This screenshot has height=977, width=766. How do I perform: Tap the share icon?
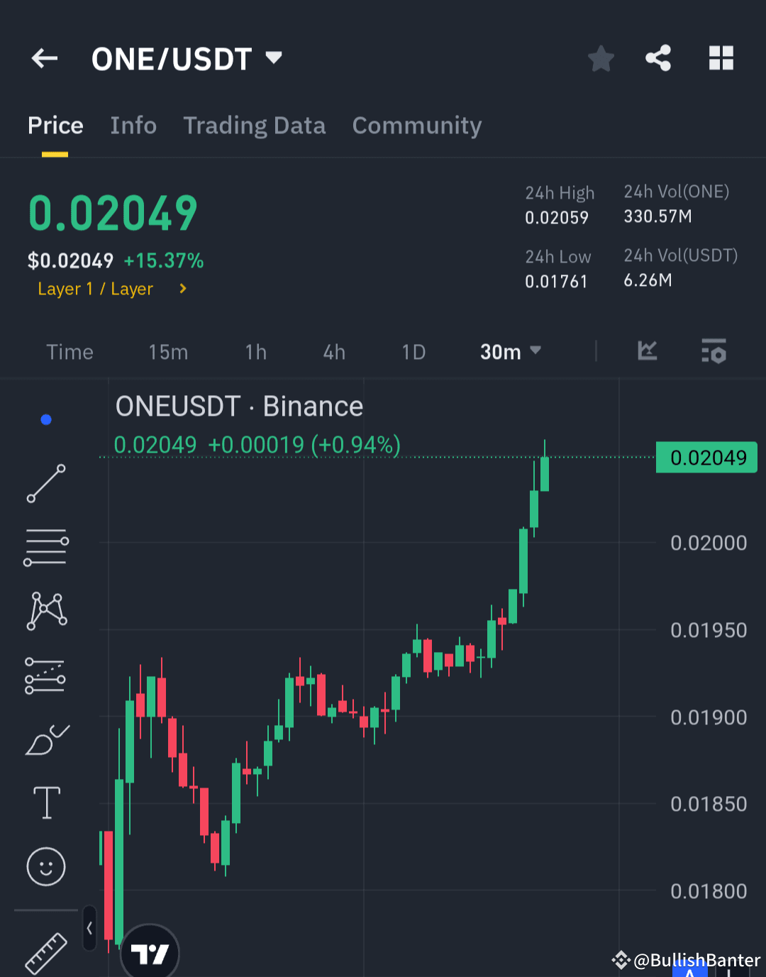[657, 58]
